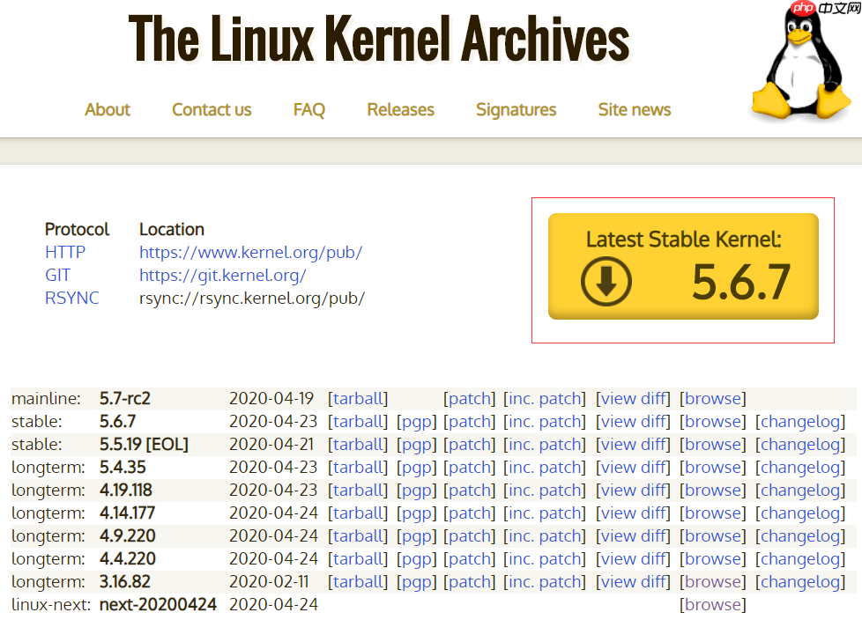Open the GIT location link git.kernel.org

click(x=222, y=275)
